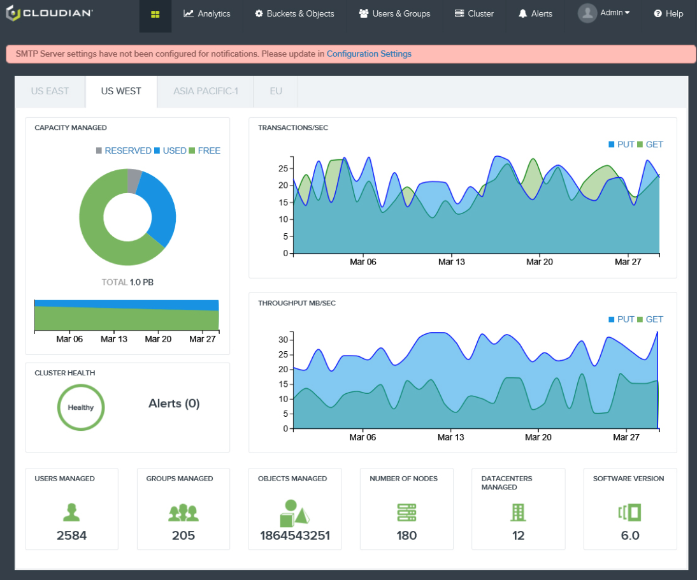Click the nodes count 180
The image size is (697, 580).
pyautogui.click(x=406, y=535)
